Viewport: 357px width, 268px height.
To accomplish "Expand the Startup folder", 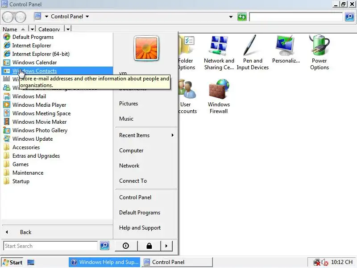I will (57, 181).
